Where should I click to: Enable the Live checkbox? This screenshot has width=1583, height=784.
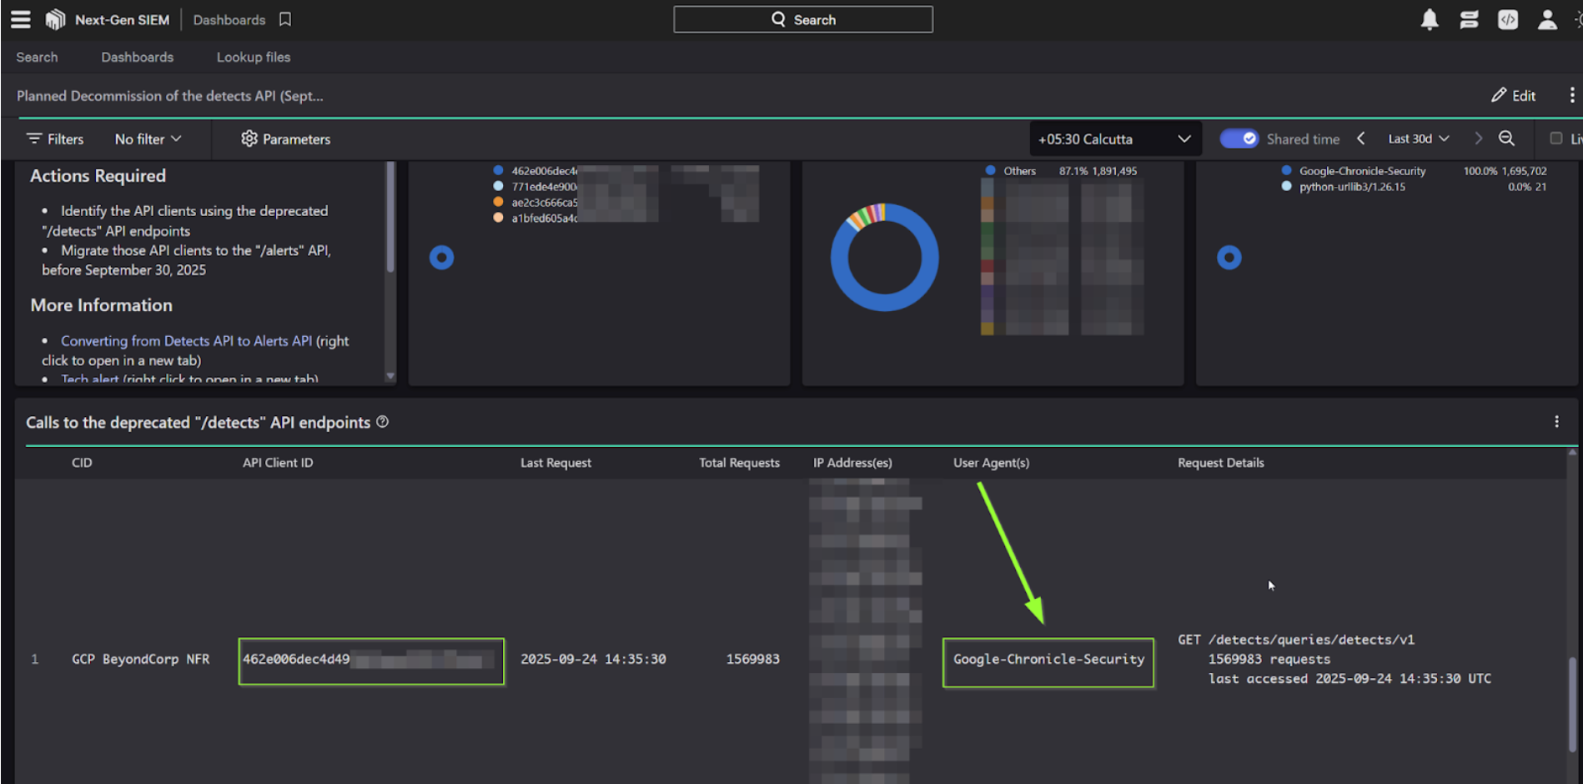pos(1556,138)
